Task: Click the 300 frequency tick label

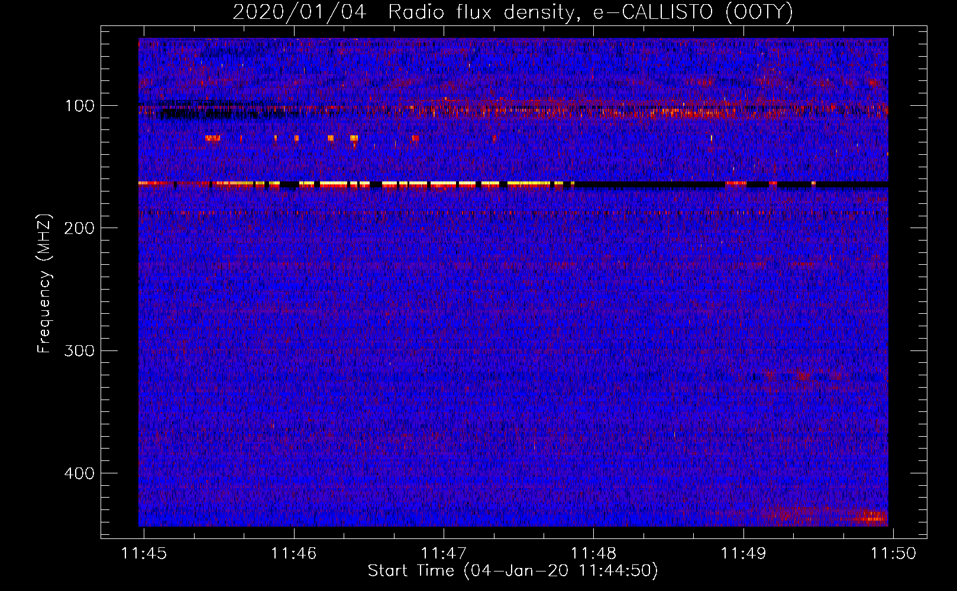Action: click(79, 350)
